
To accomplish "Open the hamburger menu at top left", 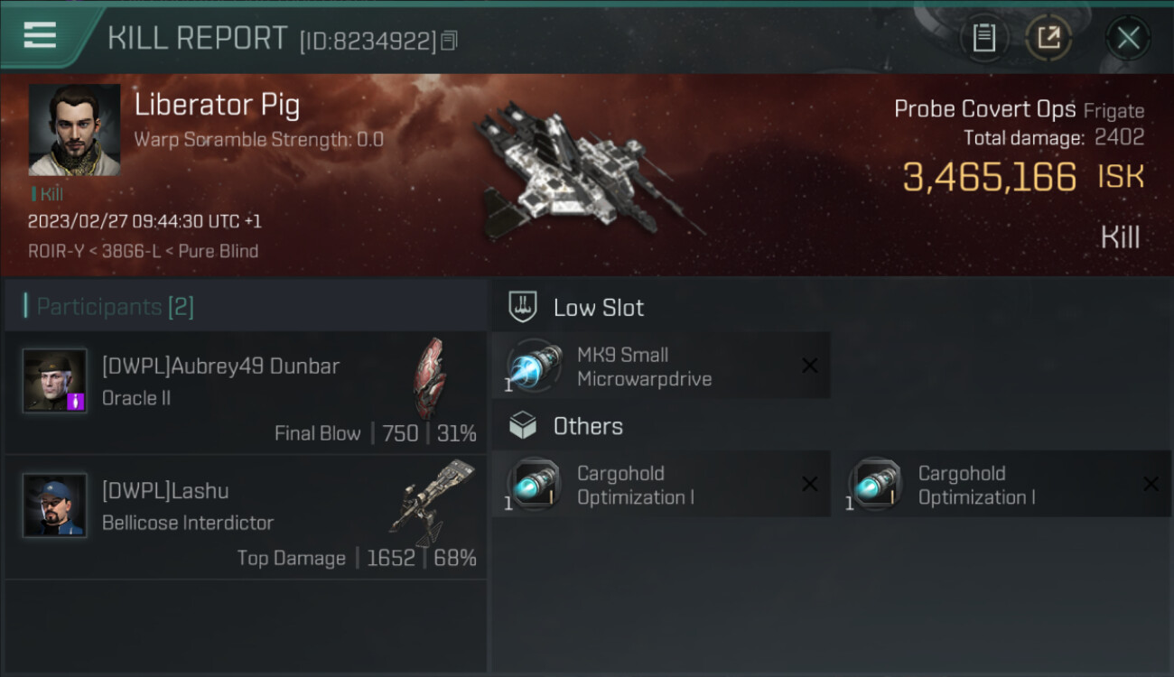I will tap(40, 35).
